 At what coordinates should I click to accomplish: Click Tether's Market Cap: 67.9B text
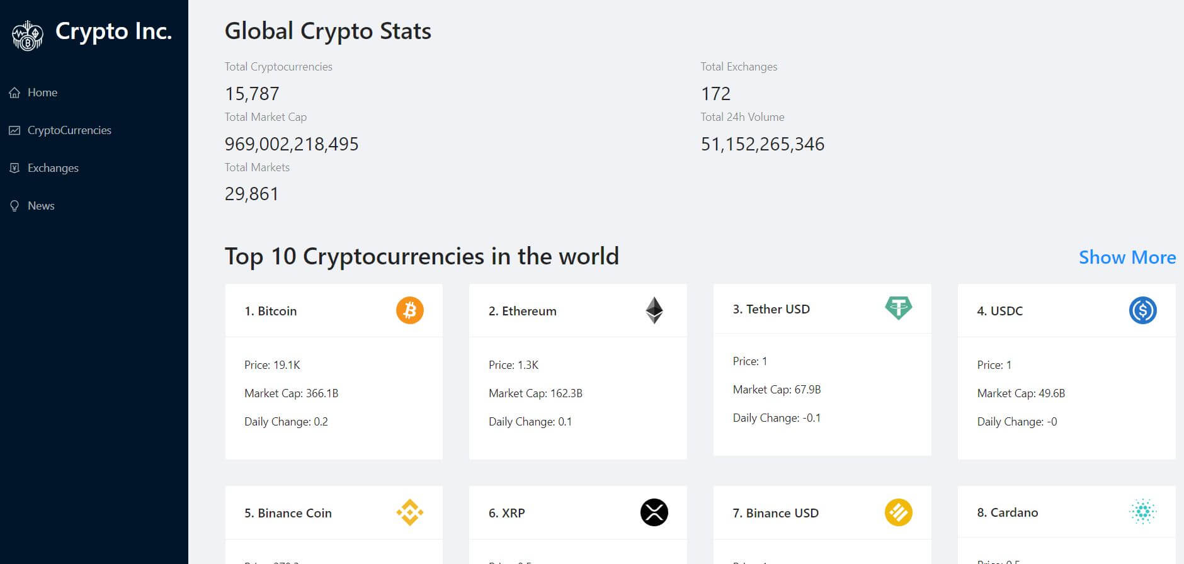777,390
